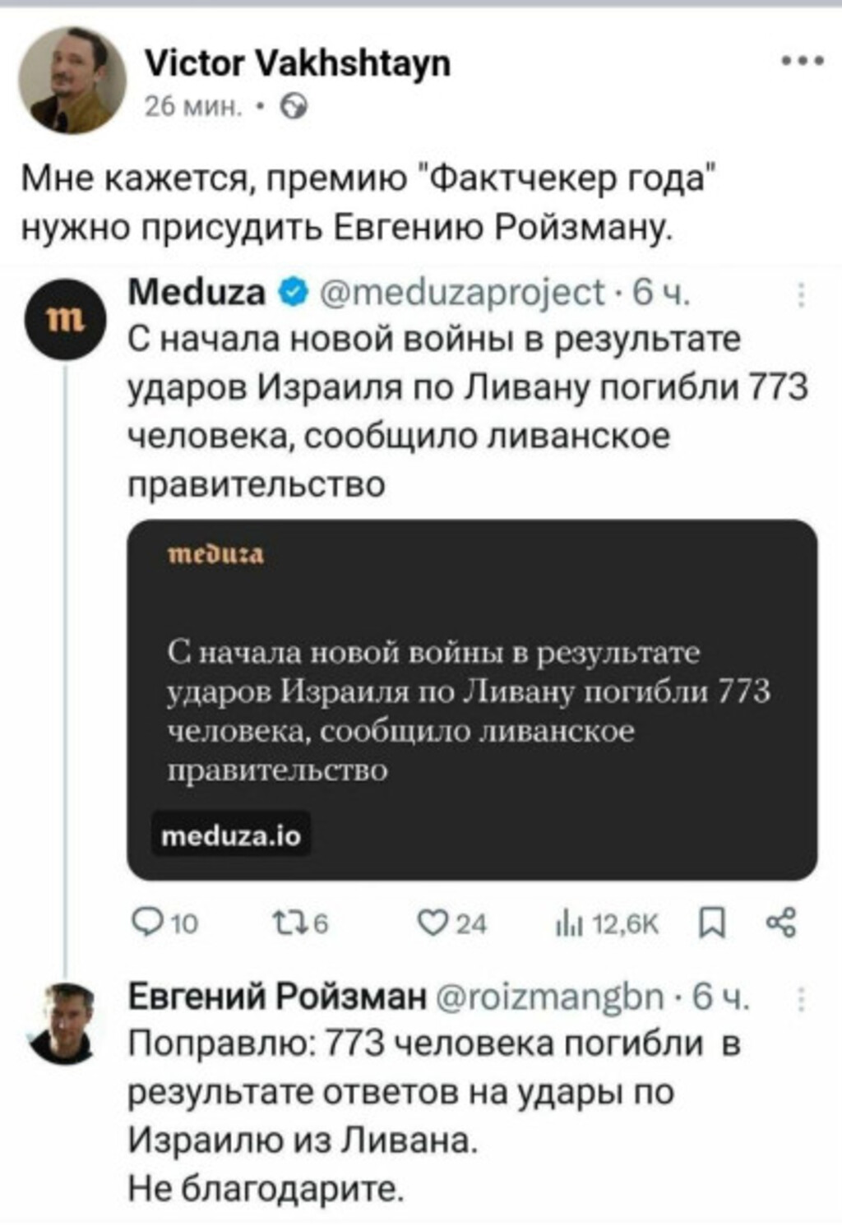Click the meduza.io domain label
Image resolution: width=842 pixels, height=1226 pixels.
tap(231, 835)
